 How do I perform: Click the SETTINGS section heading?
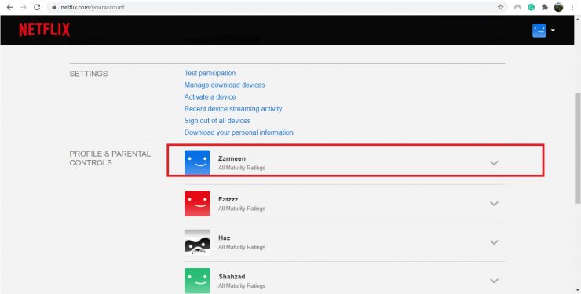point(89,74)
